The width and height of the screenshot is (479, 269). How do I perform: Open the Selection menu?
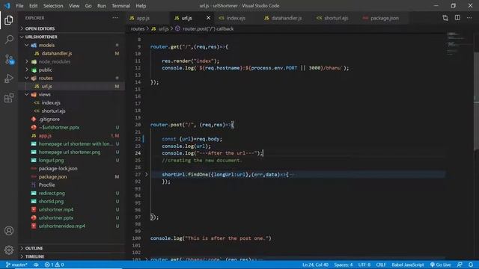coord(53,6)
